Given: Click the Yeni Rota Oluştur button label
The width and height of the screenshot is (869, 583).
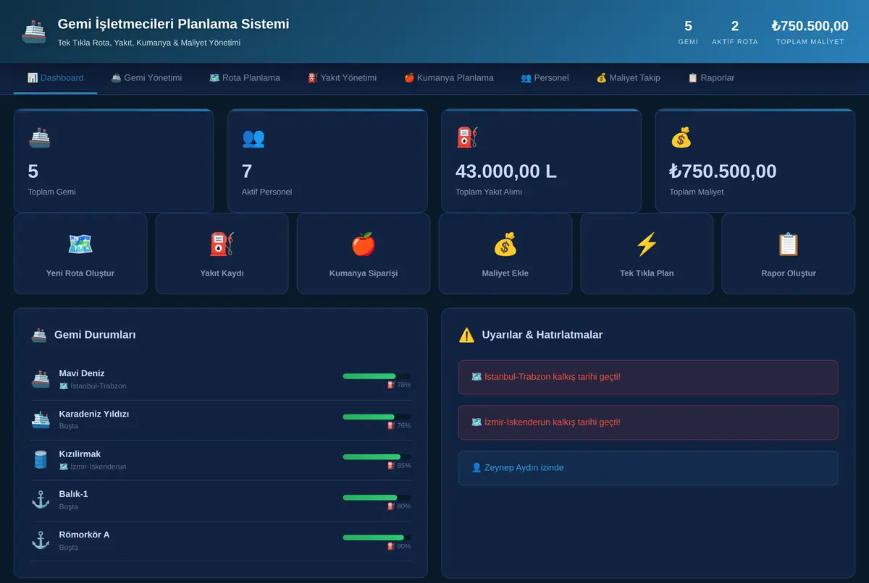Looking at the screenshot, I should click(80, 273).
